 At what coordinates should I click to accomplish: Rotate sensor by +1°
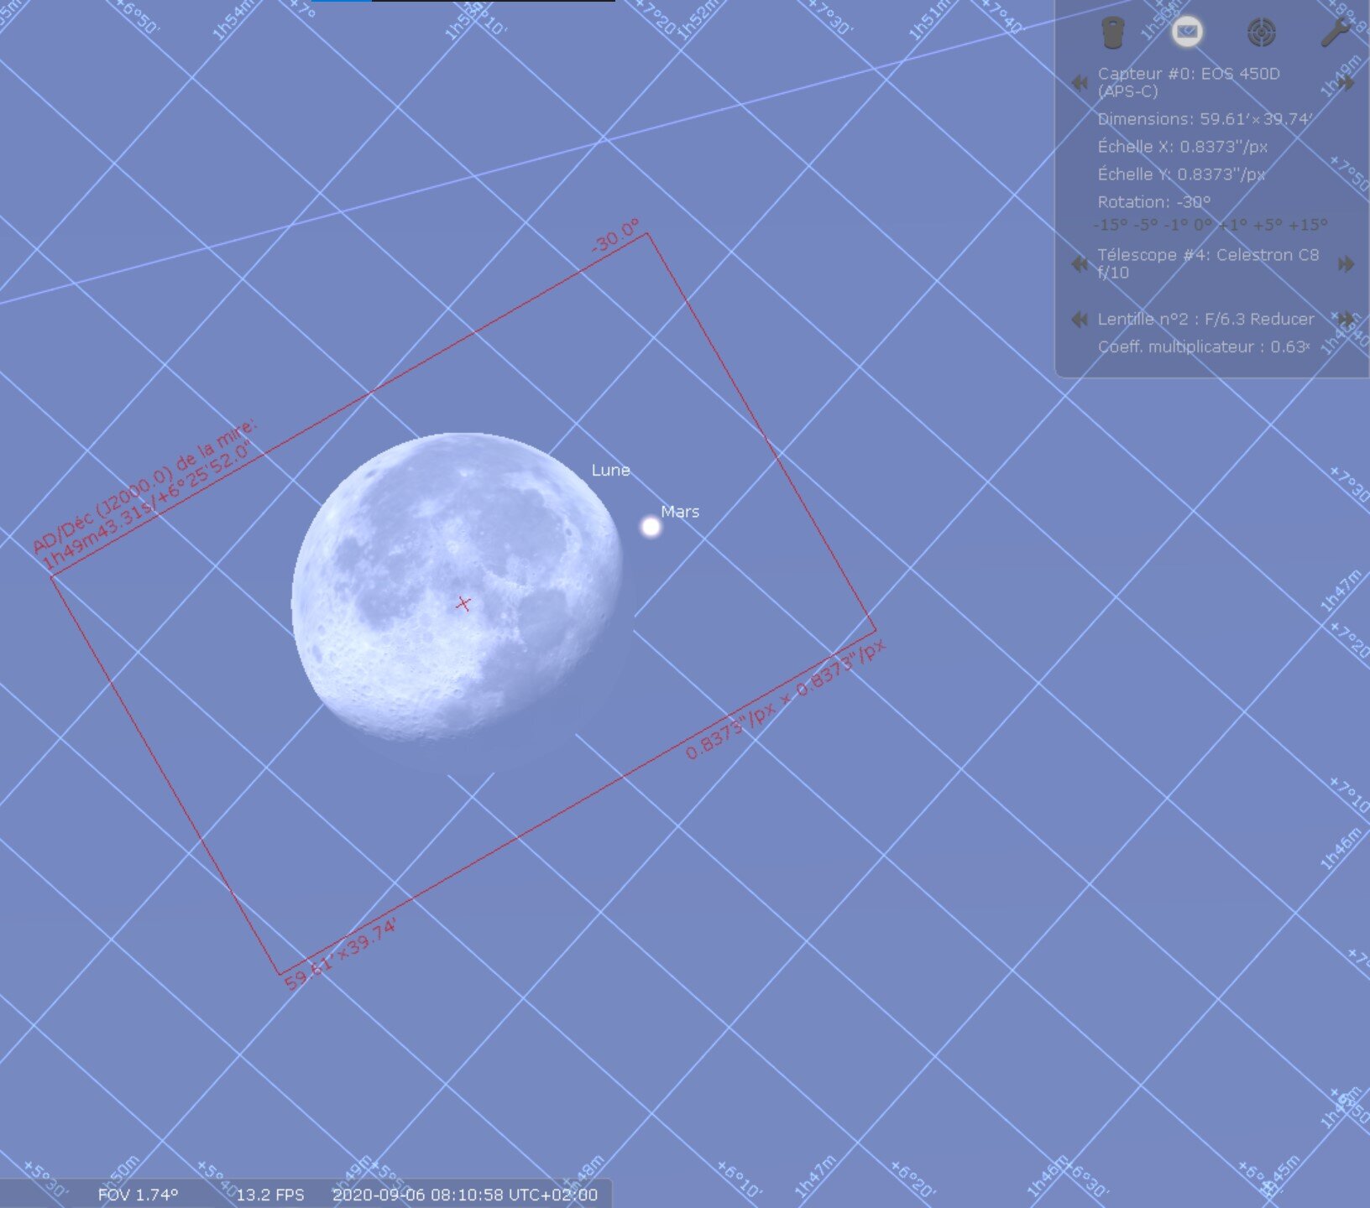(1231, 225)
